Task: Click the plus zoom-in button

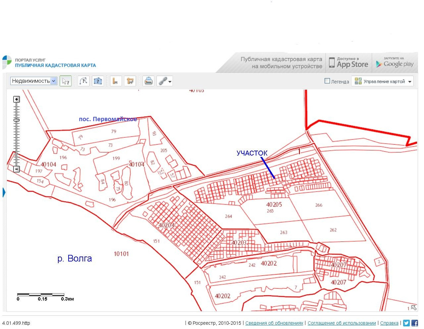Action: tap(17, 99)
